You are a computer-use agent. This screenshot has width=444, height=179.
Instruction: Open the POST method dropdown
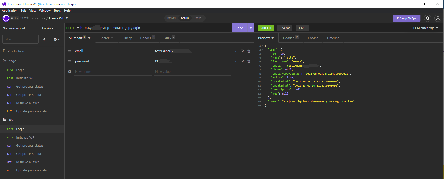click(72, 28)
